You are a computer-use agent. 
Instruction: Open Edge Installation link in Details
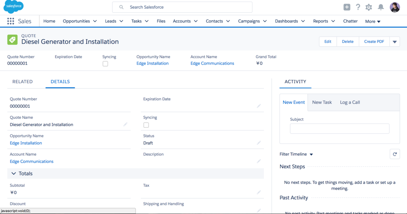pos(26,143)
